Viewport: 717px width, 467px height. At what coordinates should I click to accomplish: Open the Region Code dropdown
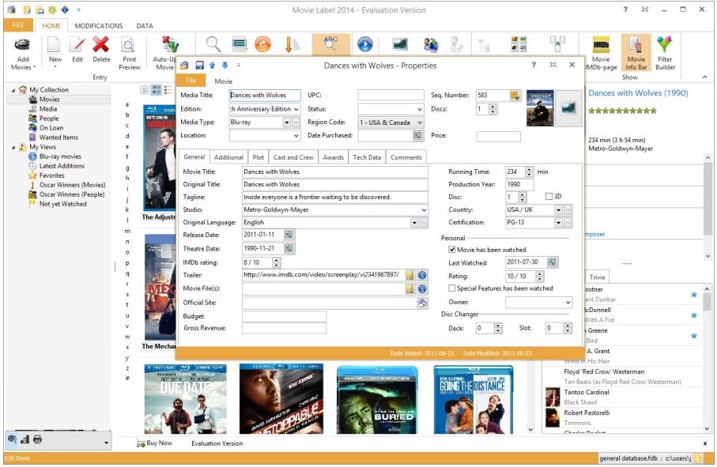(419, 122)
